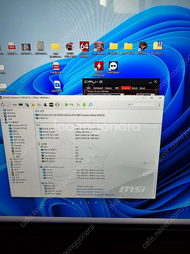
Task: Expand the 서버 tree node arrow
Action: 3,119
